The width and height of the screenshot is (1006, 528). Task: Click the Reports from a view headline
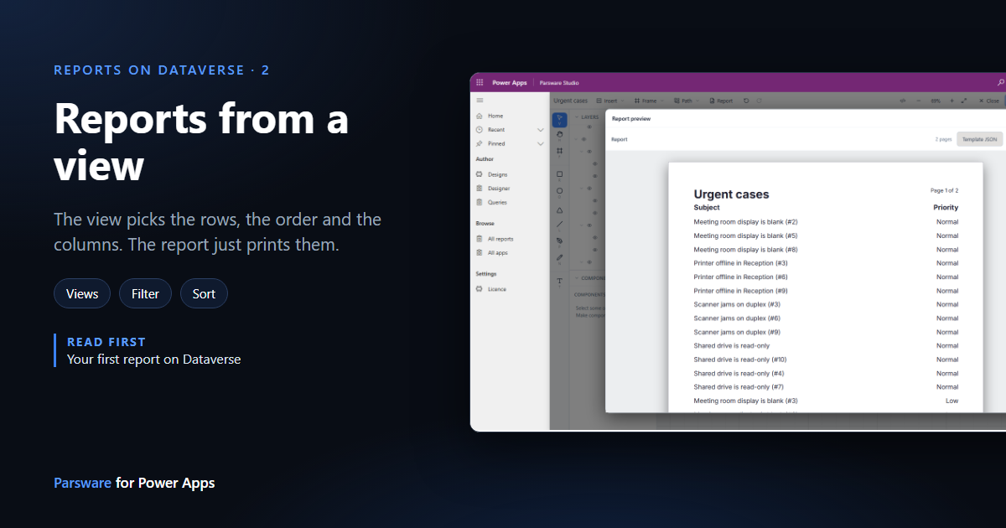pos(201,141)
